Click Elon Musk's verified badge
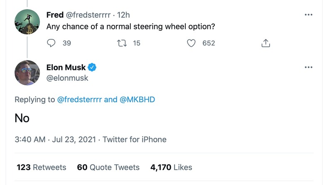The height and width of the screenshot is (185, 324). (92, 67)
